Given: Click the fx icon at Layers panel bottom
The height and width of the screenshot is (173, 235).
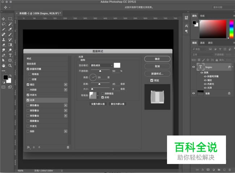Looking at the screenshot, I should coord(203,170).
